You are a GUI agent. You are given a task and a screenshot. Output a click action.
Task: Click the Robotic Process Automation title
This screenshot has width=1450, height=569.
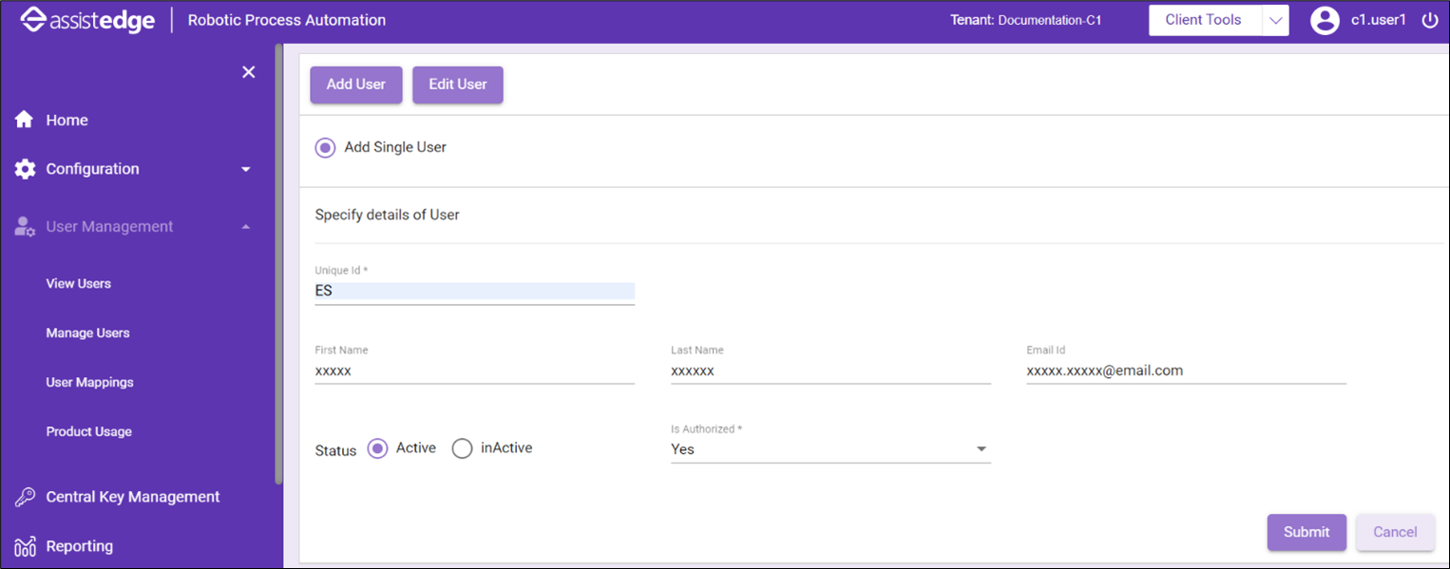(x=287, y=20)
